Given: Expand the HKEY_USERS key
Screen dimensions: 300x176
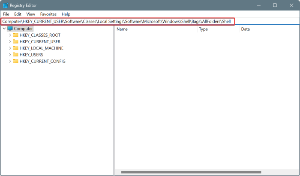Looking at the screenshot, I should [10, 55].
